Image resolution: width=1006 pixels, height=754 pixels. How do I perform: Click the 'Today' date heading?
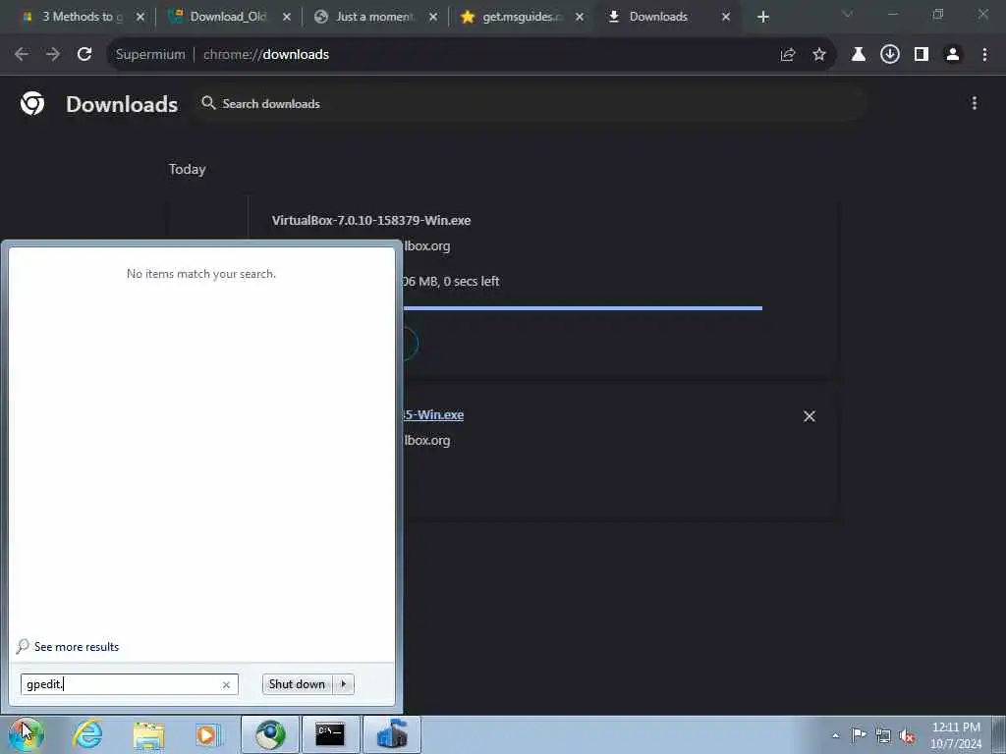coord(187,169)
